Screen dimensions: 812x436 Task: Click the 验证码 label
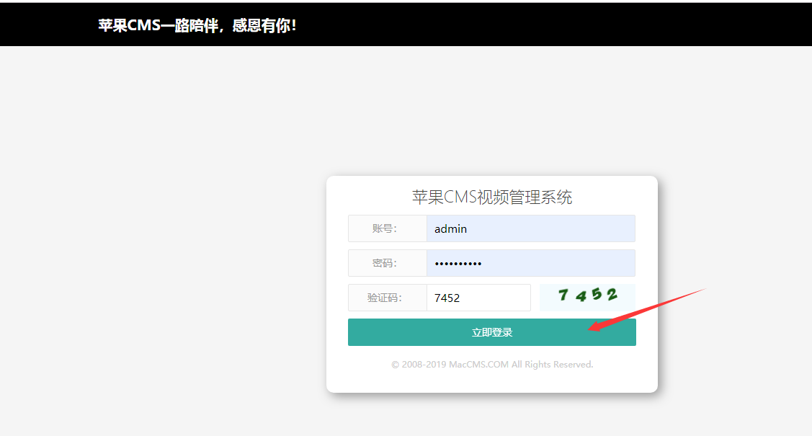[x=384, y=298]
